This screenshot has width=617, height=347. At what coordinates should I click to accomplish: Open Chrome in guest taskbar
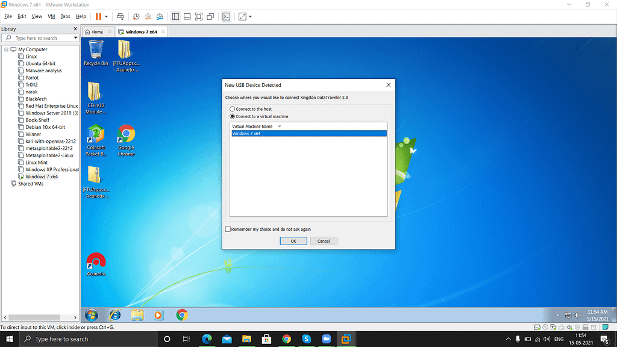182,315
